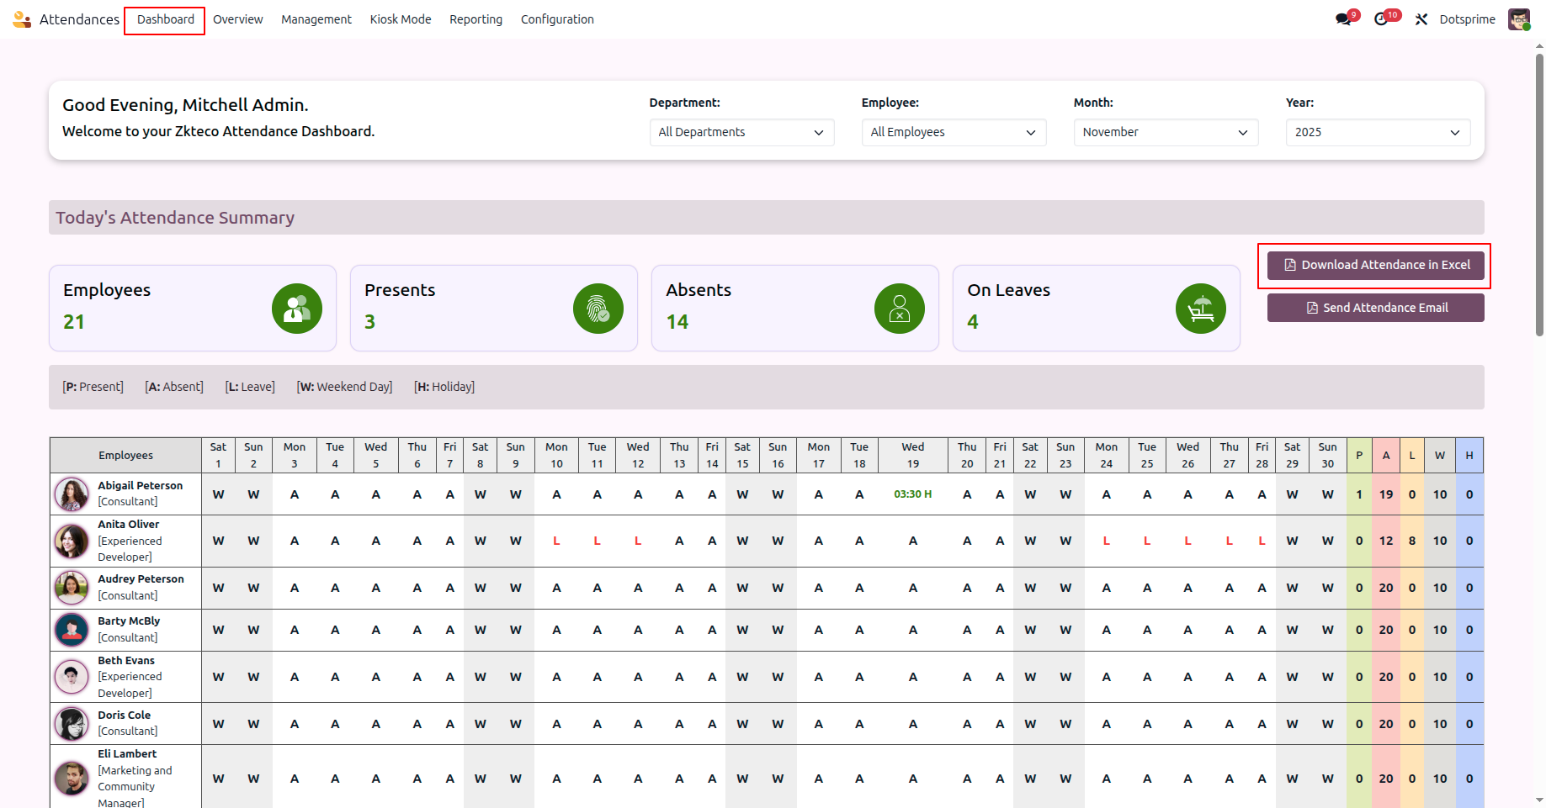Open the Employee filter dropdown
1546x808 pixels.
pos(953,133)
